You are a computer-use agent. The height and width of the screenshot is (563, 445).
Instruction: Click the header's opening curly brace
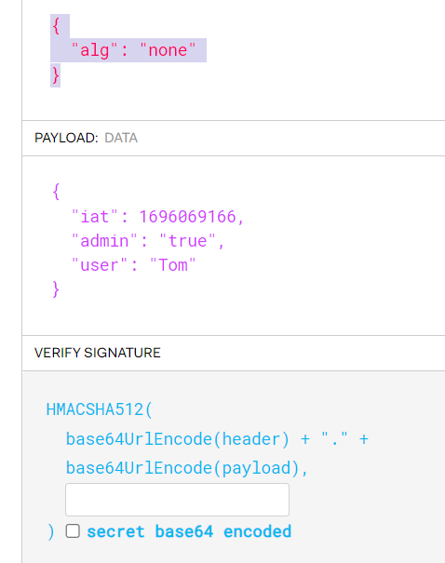click(x=56, y=27)
